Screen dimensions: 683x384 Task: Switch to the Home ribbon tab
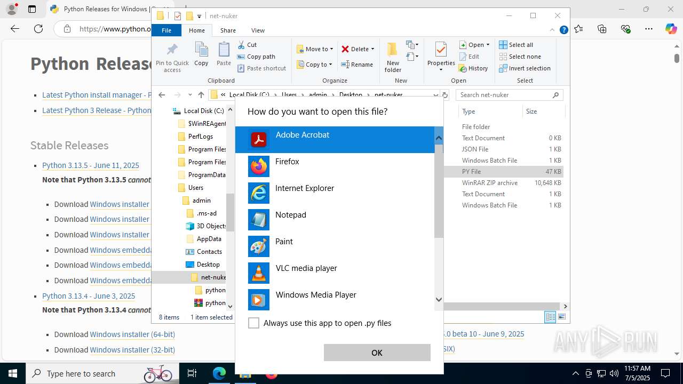pyautogui.click(x=197, y=30)
